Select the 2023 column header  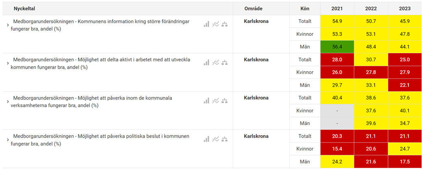coord(404,9)
